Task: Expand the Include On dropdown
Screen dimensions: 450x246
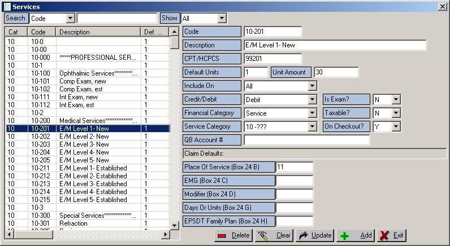Action: pyautogui.click(x=312, y=86)
